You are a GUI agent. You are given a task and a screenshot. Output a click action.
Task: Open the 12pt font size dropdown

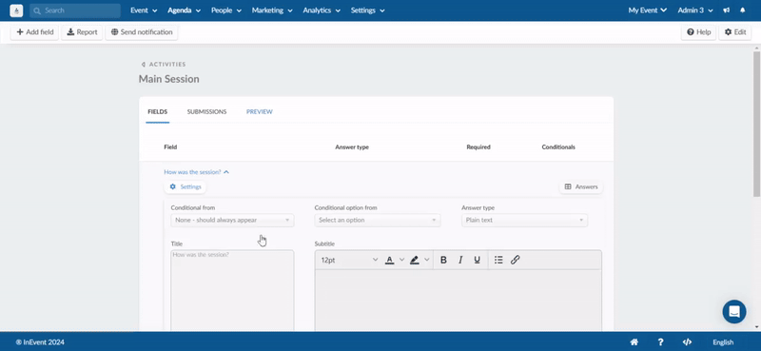point(349,261)
